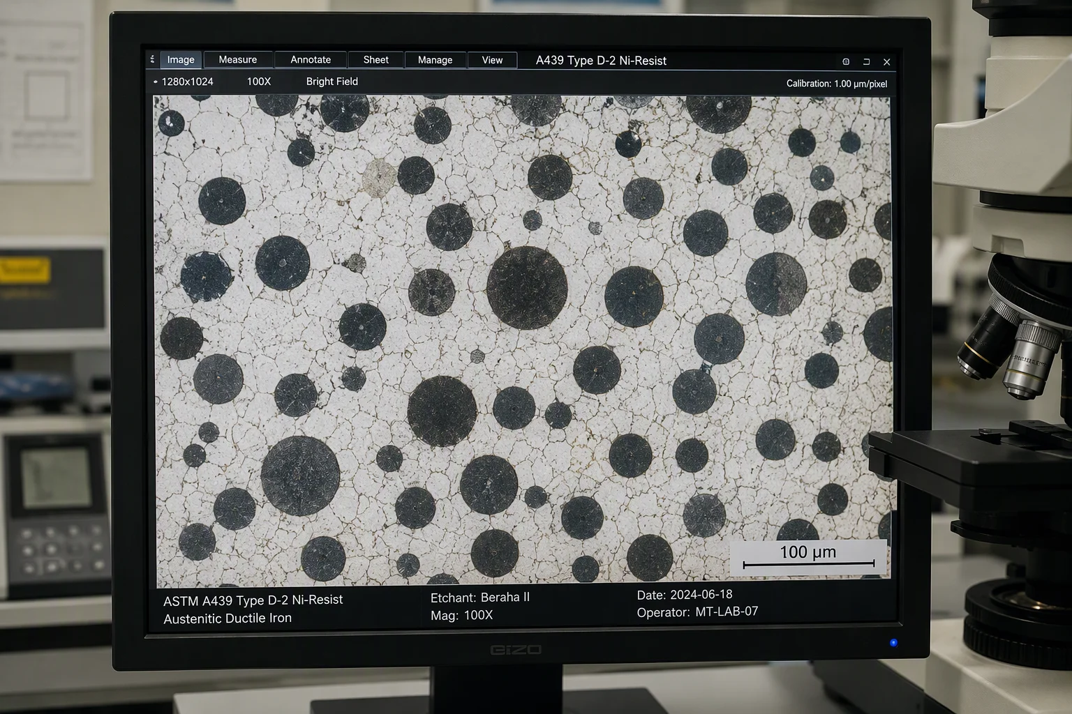The width and height of the screenshot is (1072, 714).
Task: Click the ASTM A439 Type D-2 Ni-Resist caption
Action: coord(253,600)
